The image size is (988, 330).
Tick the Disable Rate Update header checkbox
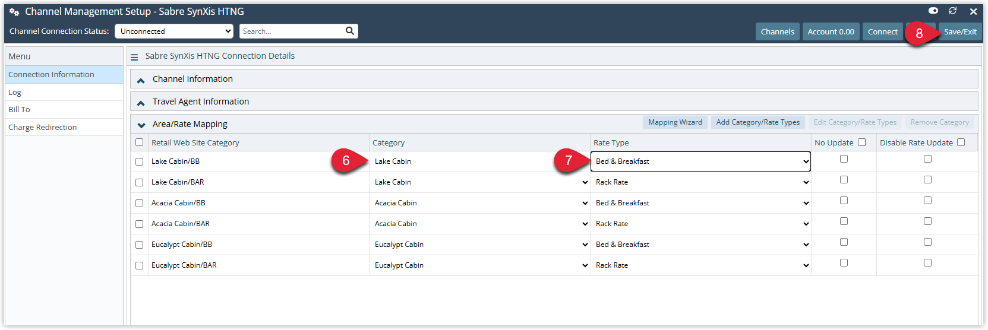[961, 142]
